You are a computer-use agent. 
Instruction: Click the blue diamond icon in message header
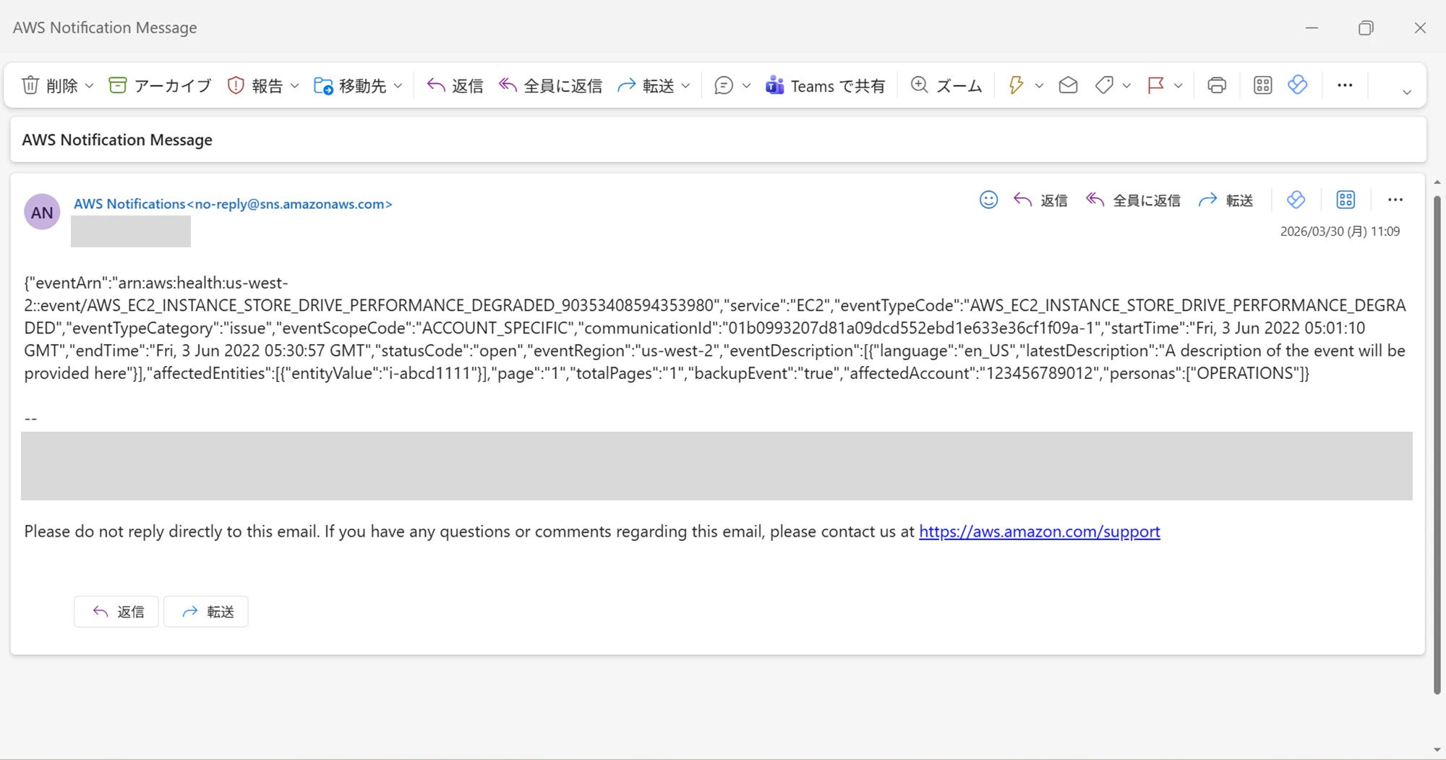[x=1296, y=200]
